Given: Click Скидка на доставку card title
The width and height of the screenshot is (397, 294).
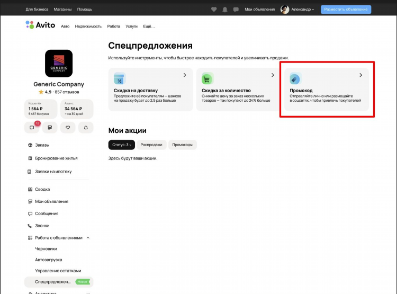Looking at the screenshot, I should pyautogui.click(x=136, y=91).
